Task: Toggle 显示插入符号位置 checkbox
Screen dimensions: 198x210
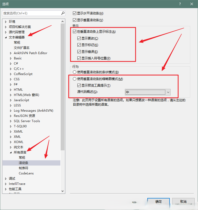Action: click(x=79, y=58)
